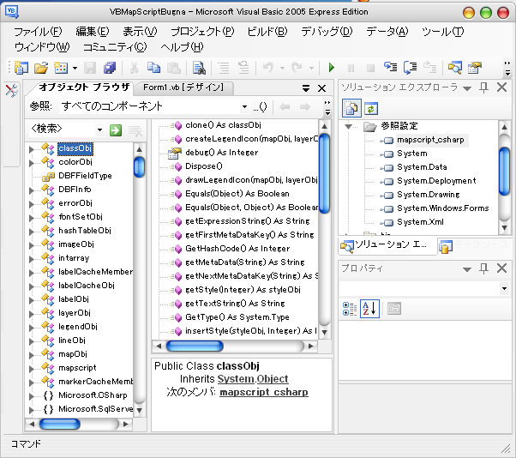Open the Add New Item dropdown arrow
516x458 pixels.
tap(75, 69)
